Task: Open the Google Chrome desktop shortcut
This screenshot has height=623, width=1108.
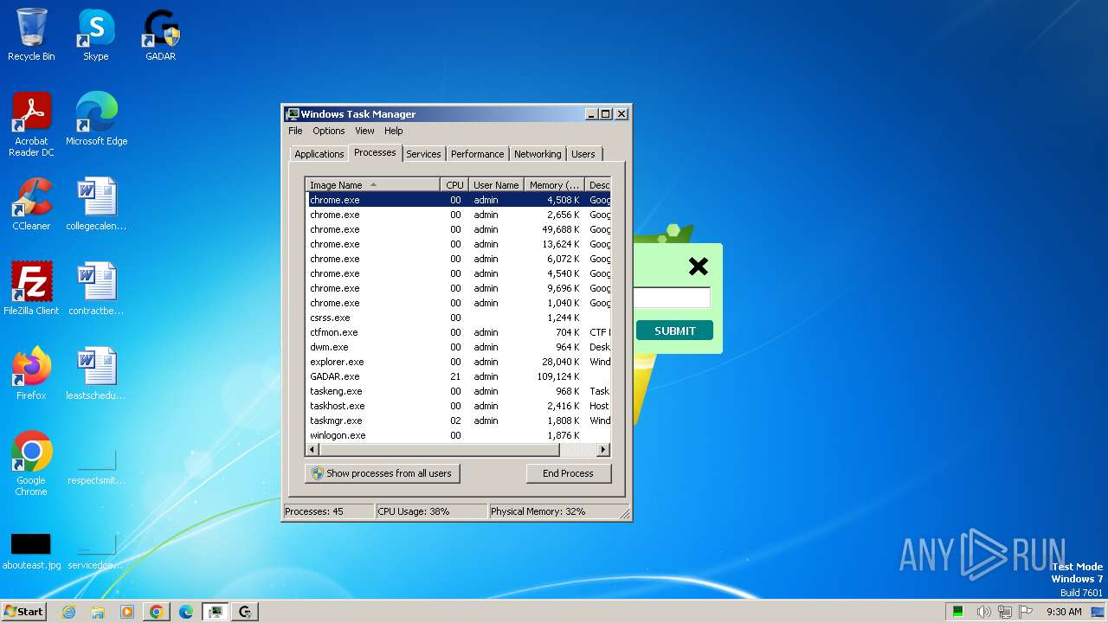Action: tap(31, 464)
